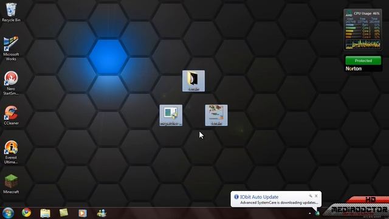Viewport: 389px width, 219px height.
Task: Click 'Advanced SystemCare is downloading updates' message
Action: (x=279, y=203)
